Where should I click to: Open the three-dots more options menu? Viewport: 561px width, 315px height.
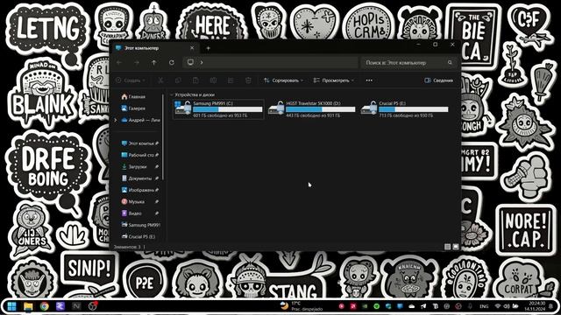pos(369,80)
